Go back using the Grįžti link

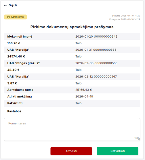[x=13, y=5]
